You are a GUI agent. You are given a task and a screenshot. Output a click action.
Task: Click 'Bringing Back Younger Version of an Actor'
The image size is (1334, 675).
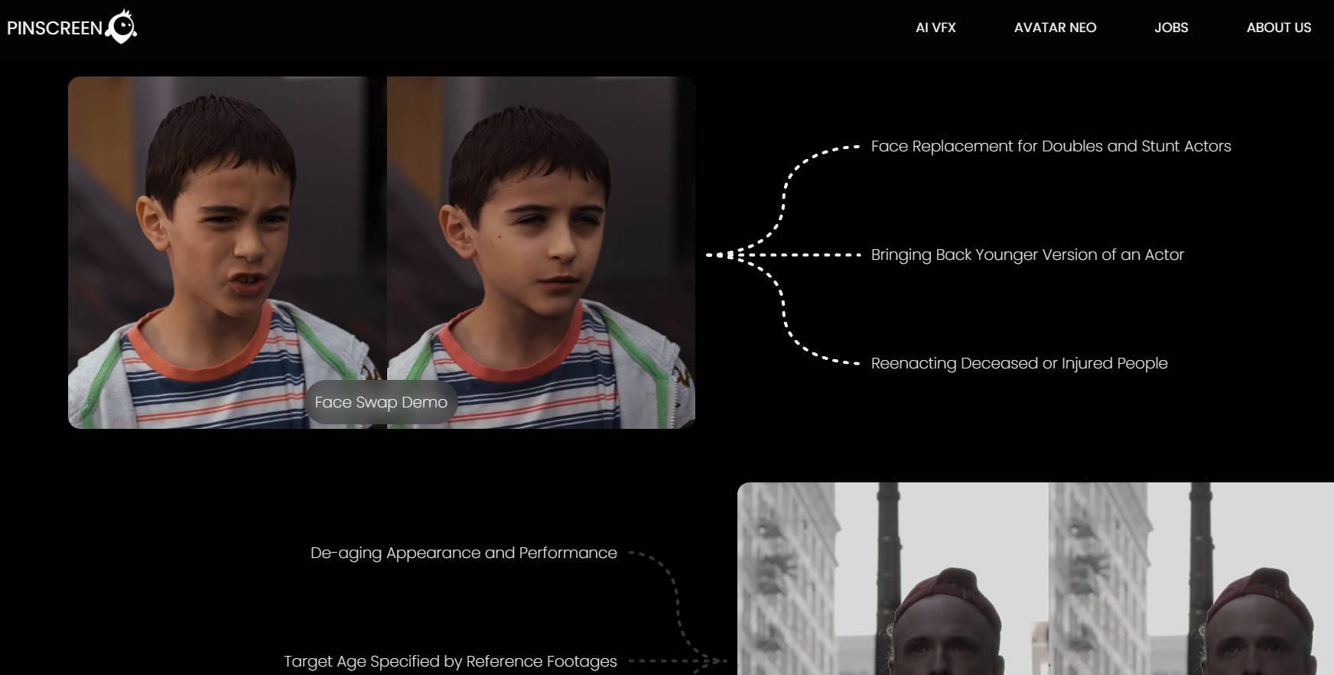(1027, 255)
